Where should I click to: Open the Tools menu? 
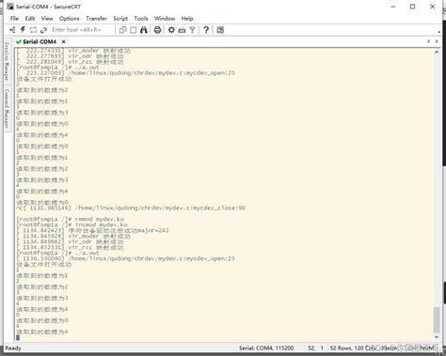(x=141, y=19)
